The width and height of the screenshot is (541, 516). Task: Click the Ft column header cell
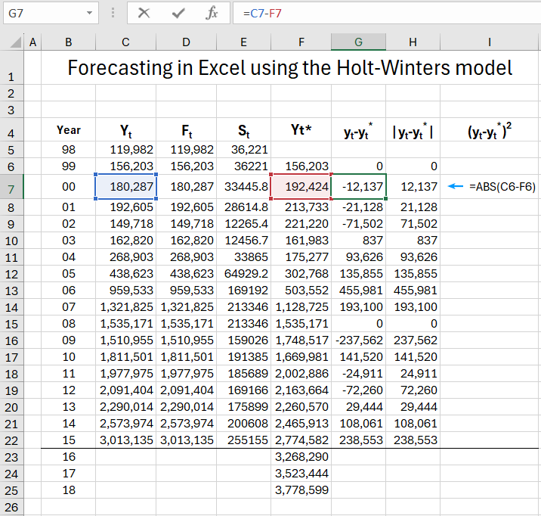coord(186,130)
